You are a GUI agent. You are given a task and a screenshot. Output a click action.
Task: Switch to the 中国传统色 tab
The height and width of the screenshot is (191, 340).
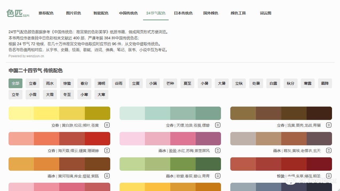click(128, 13)
